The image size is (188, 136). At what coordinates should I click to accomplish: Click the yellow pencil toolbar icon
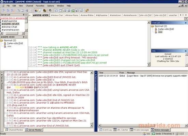87,11
